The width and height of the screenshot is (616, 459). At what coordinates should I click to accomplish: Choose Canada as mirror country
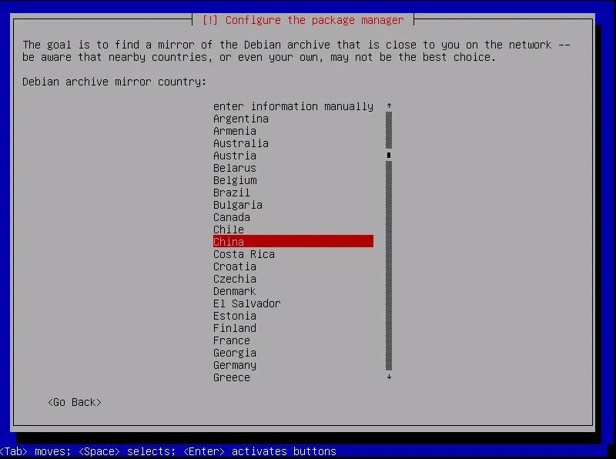click(x=293, y=217)
